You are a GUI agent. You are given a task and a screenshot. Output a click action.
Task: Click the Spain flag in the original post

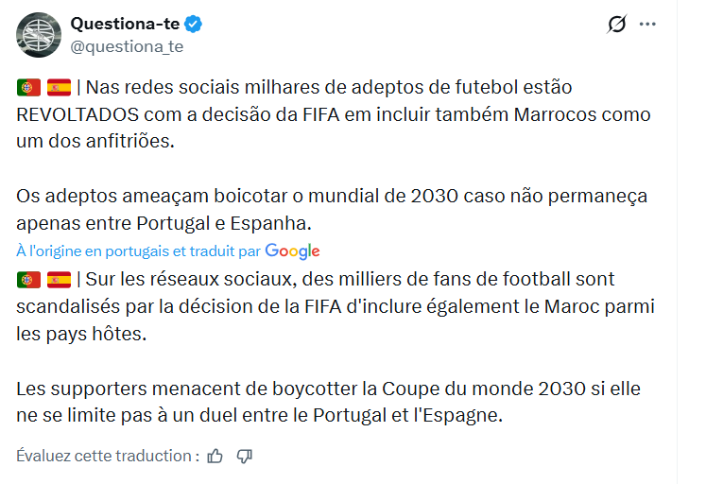click(59, 88)
